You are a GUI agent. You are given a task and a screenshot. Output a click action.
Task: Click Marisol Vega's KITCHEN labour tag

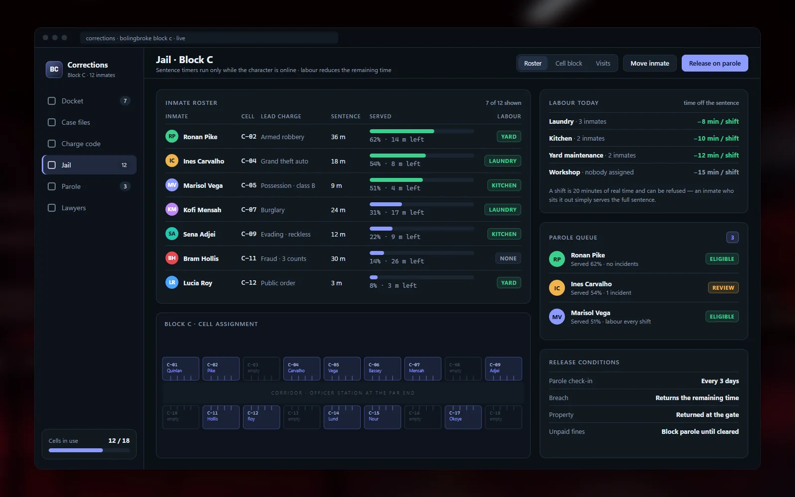click(504, 185)
